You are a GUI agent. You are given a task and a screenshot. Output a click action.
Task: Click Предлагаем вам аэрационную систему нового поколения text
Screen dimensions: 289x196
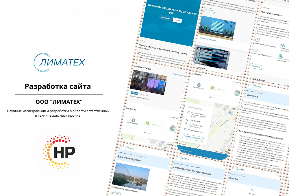tap(162, 49)
